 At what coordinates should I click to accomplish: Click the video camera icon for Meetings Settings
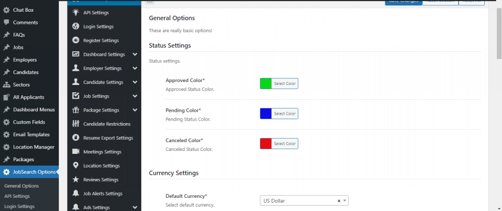[x=76, y=151]
